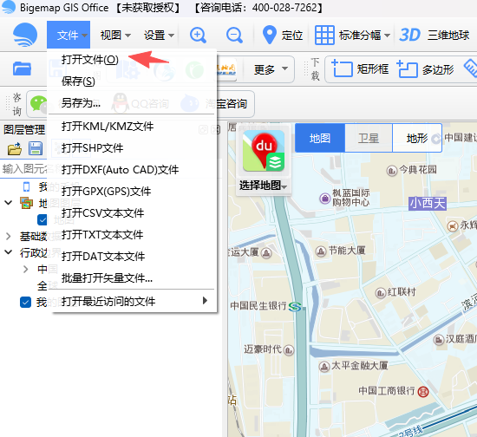The height and width of the screenshot is (437, 477).
Task: Switch to the 地形 map tab
Action: point(417,138)
